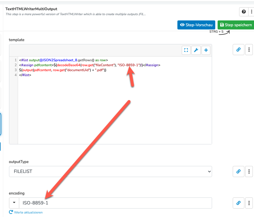Click the link icon beside template field

239,50
